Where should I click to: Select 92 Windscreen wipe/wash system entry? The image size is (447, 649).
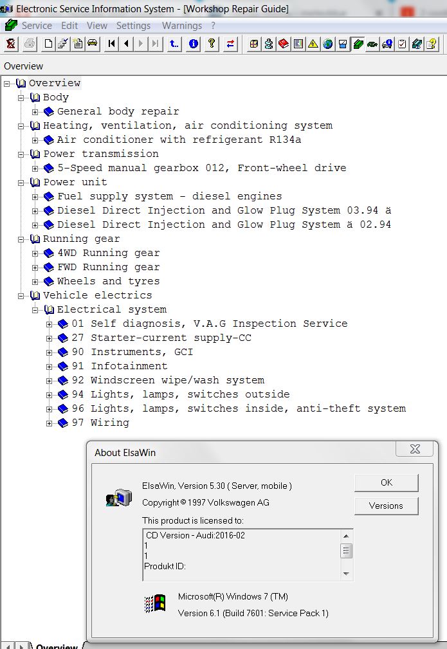coord(168,380)
